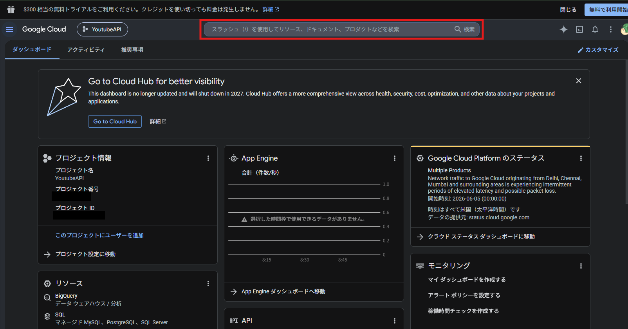Click アラート ポリシーを設定する
The height and width of the screenshot is (329, 628).
tap(464, 295)
